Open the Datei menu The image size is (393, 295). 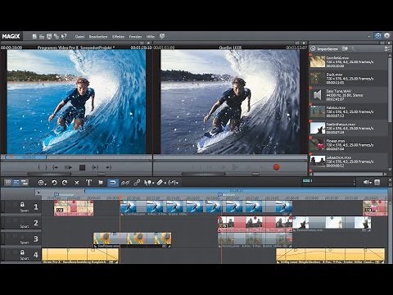coord(79,37)
